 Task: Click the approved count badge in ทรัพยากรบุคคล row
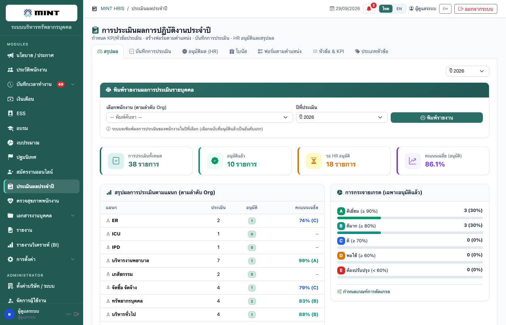click(252, 301)
